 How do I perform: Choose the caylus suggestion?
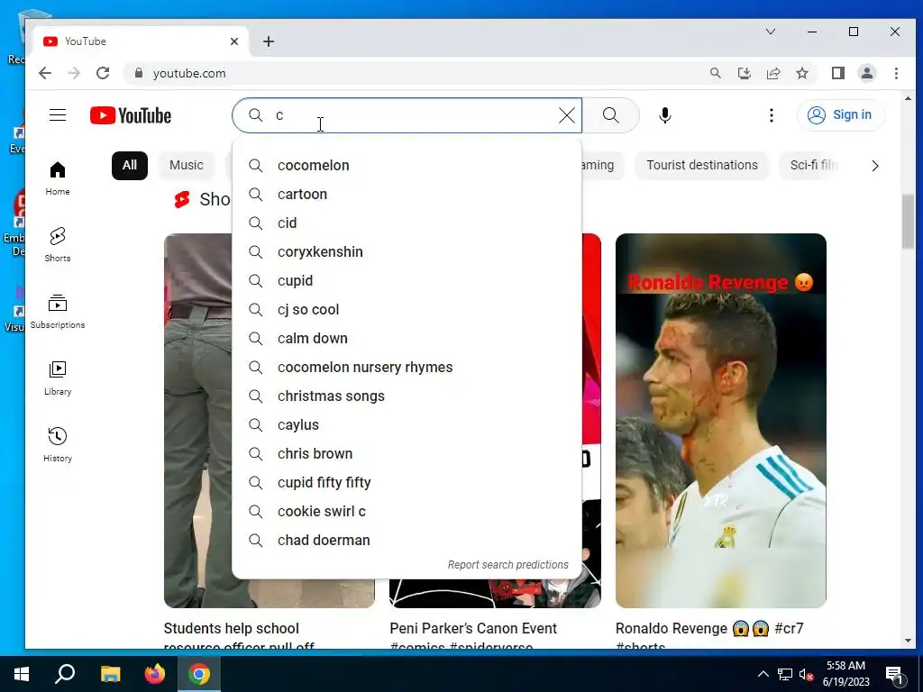point(407,425)
